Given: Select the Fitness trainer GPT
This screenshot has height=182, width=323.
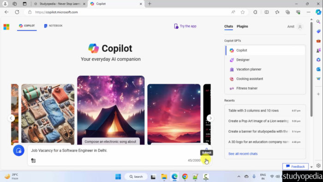Looking at the screenshot, I should click(x=265, y=88).
